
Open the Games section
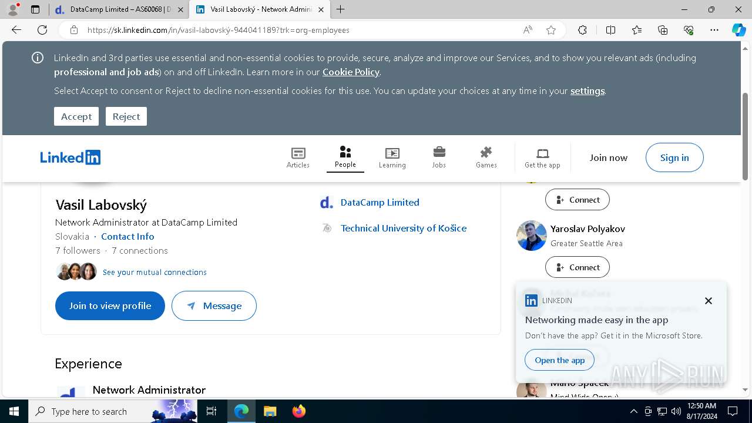486,157
